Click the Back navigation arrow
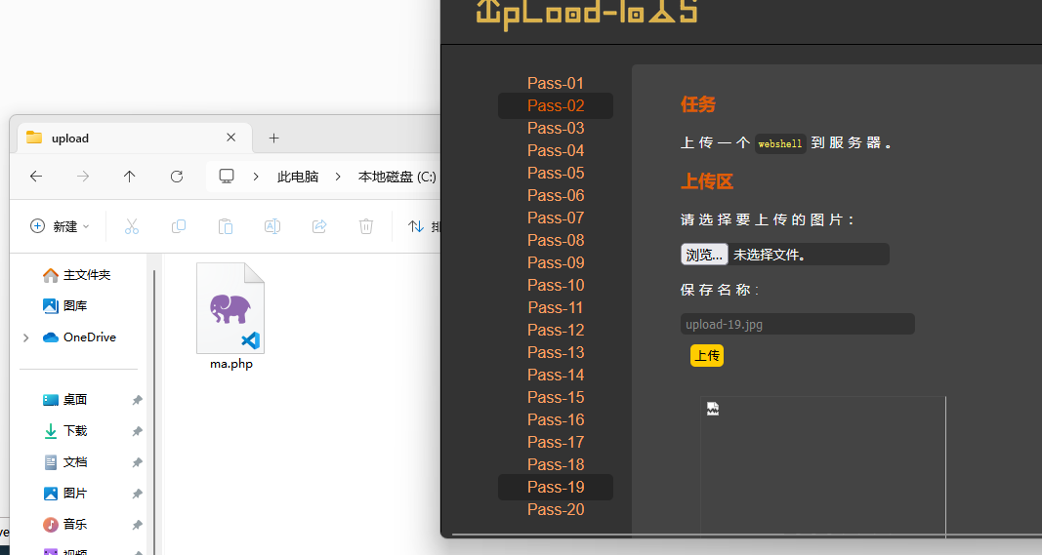The height and width of the screenshot is (555, 1042). click(x=36, y=177)
